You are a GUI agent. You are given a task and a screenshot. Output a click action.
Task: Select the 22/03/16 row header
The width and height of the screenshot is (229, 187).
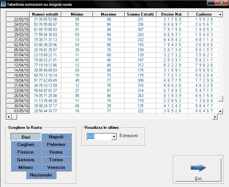tap(18, 19)
